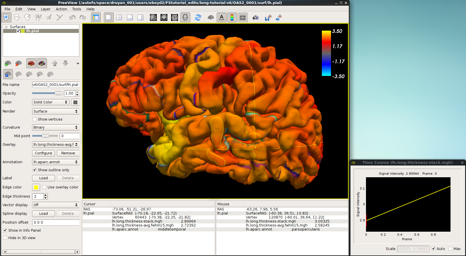Click the remove surface layer icon

(x=19, y=63)
